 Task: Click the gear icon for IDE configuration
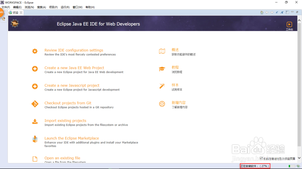(x=35, y=51)
